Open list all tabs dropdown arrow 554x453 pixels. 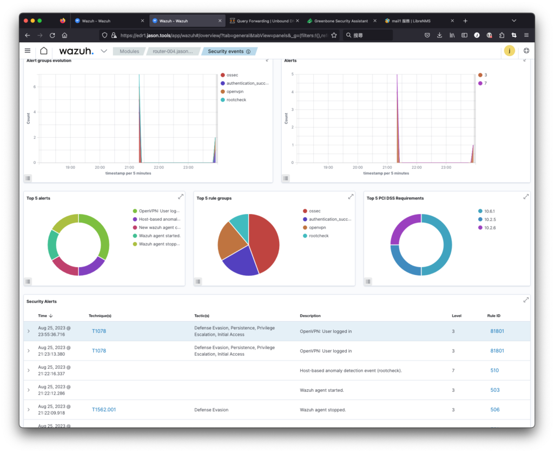(x=514, y=21)
